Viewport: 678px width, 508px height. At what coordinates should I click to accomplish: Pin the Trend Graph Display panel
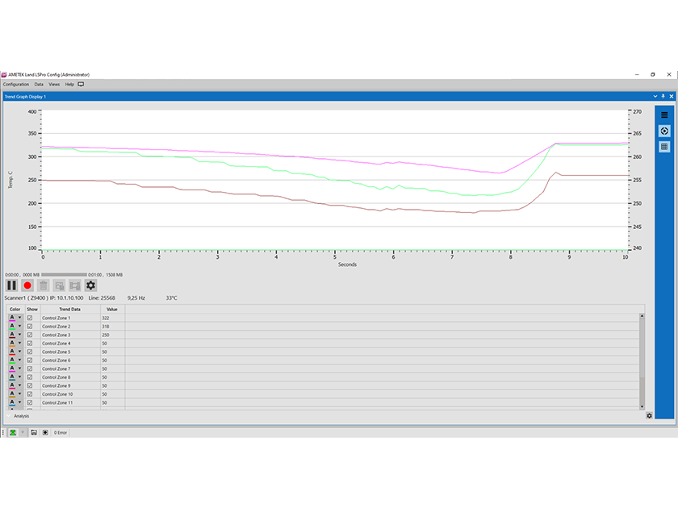coord(663,96)
